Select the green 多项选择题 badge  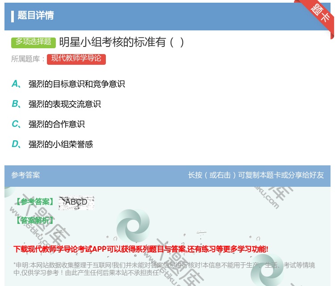[33, 42]
